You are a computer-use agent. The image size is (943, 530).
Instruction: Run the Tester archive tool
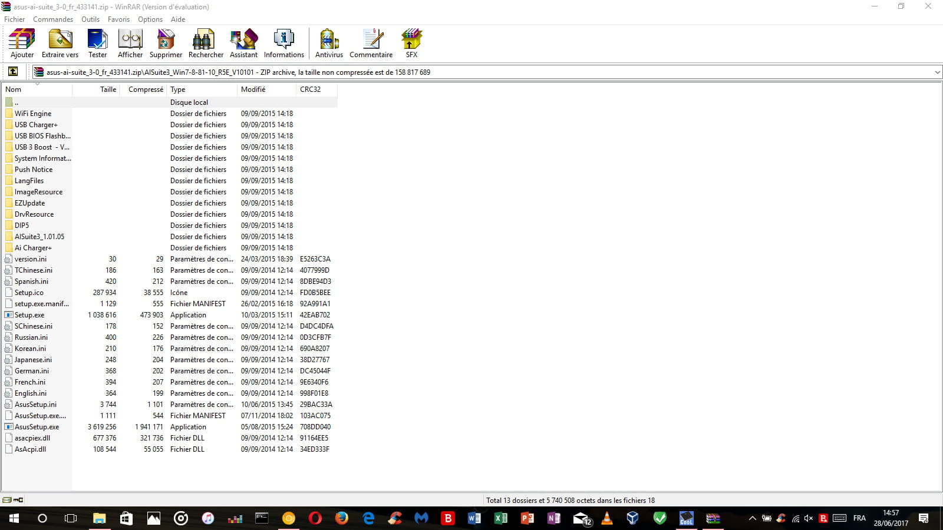coord(97,44)
